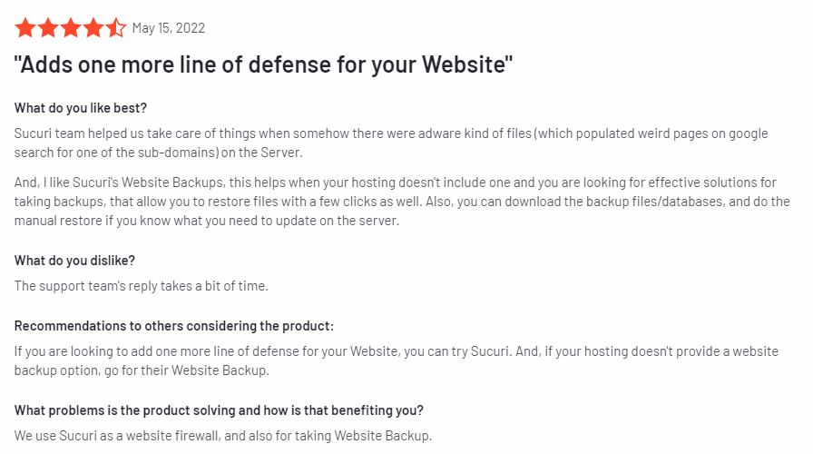
Task: Click the 'What do you like best?' heading
Action: coord(81,108)
